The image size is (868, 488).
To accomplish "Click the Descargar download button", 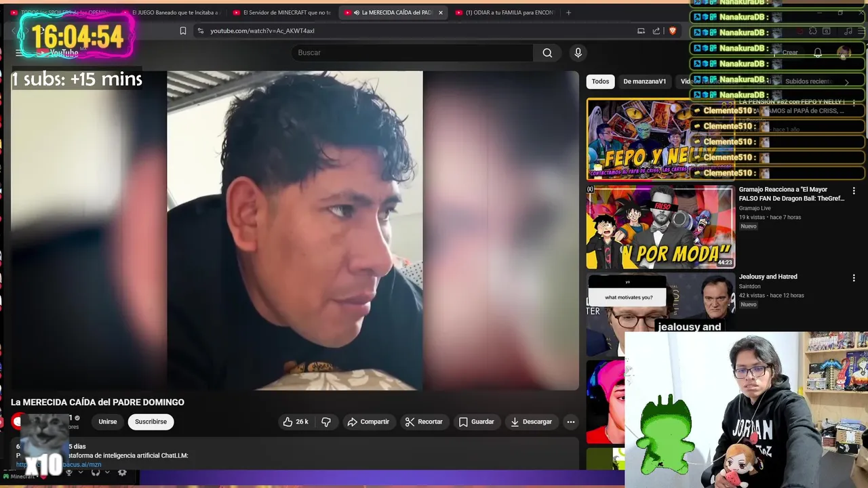I will click(532, 422).
